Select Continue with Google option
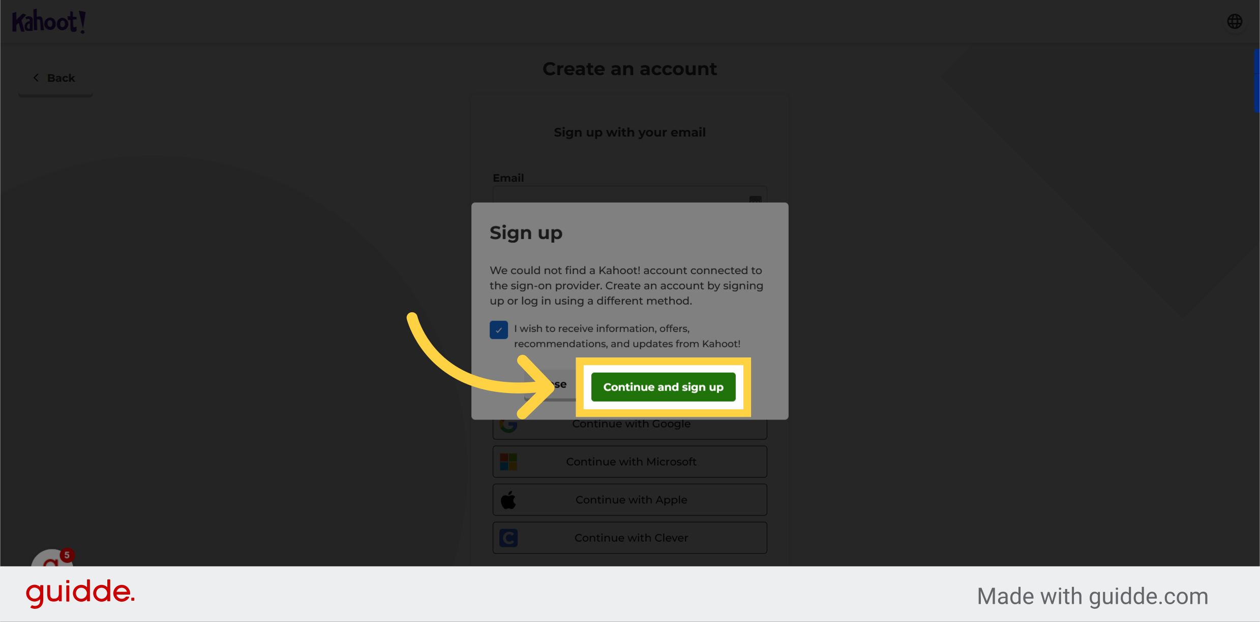The height and width of the screenshot is (622, 1260). [629, 423]
